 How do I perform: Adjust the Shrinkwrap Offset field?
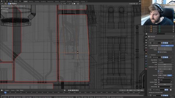[x=165, y=84]
